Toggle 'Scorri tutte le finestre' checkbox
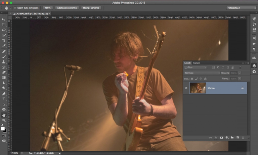The height and width of the screenshot is (155, 258). click(15, 8)
